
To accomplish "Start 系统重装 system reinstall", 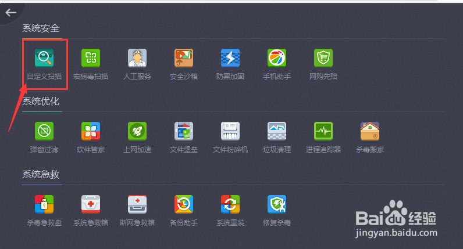I will click(230, 204).
